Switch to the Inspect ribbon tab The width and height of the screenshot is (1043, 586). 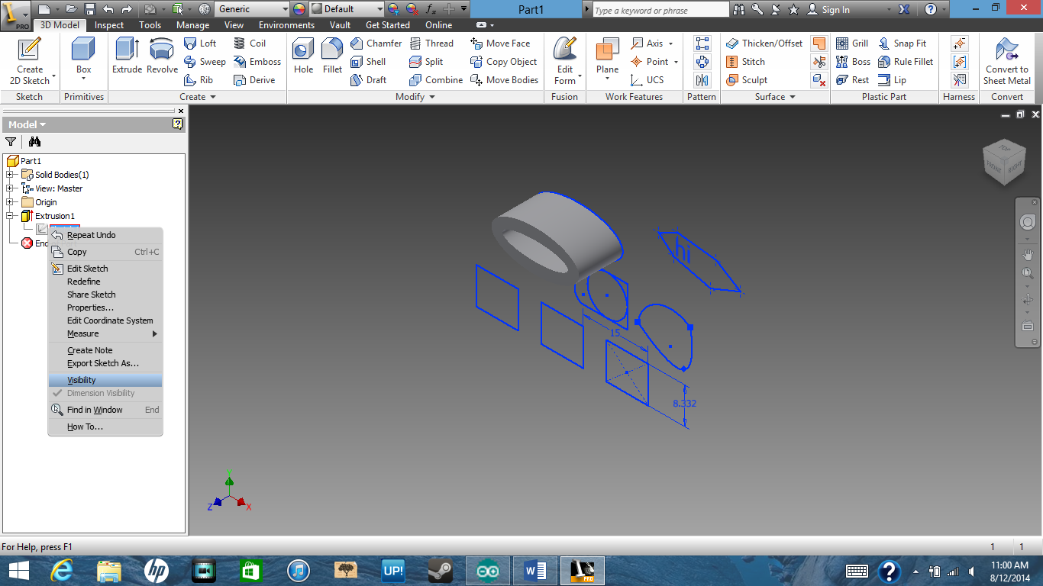tap(108, 24)
